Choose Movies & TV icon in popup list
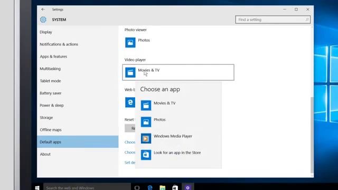Viewport: 338px width, 190px height. [146, 106]
